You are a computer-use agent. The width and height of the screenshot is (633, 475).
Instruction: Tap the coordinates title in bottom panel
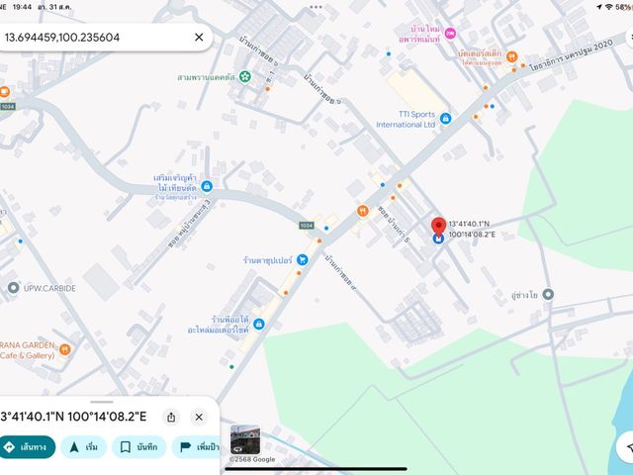(x=73, y=417)
